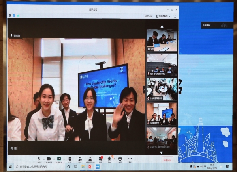237x172 pixels.
Task: Select the first participant video thumbnail
Action: (162, 39)
